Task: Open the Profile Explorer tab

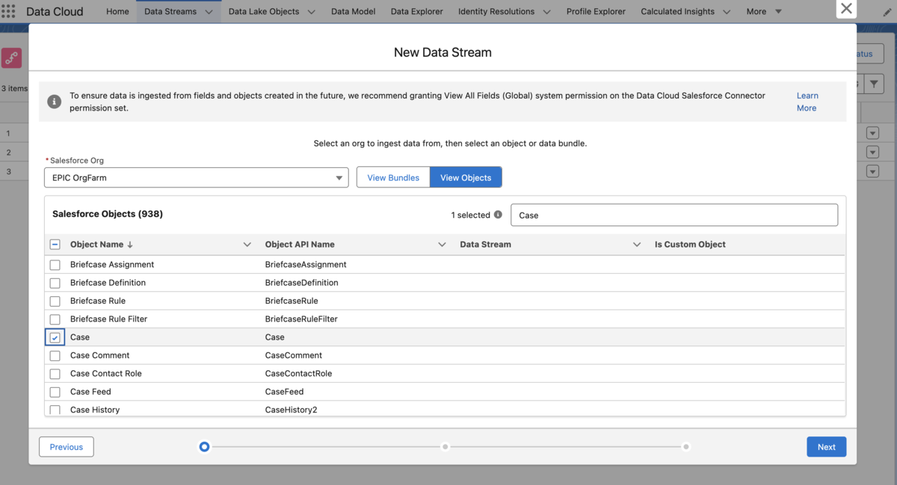Action: [596, 12]
